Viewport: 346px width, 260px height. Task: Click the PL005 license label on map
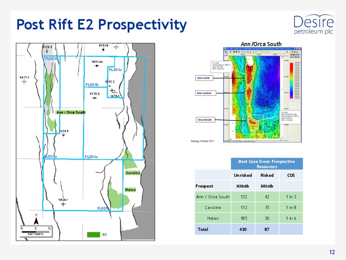pyautogui.click(x=103, y=208)
